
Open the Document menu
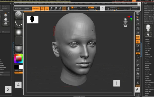click(x=30, y=3)
